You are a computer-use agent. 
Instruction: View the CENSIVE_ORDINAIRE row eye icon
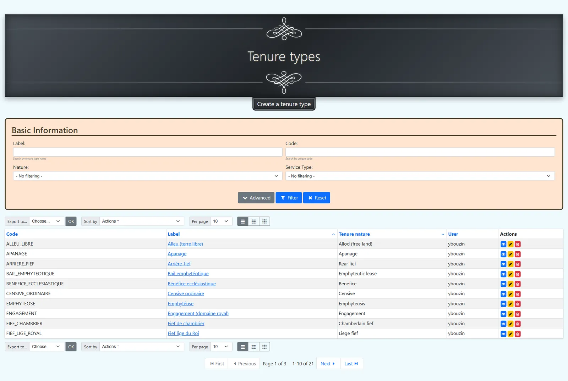click(503, 294)
